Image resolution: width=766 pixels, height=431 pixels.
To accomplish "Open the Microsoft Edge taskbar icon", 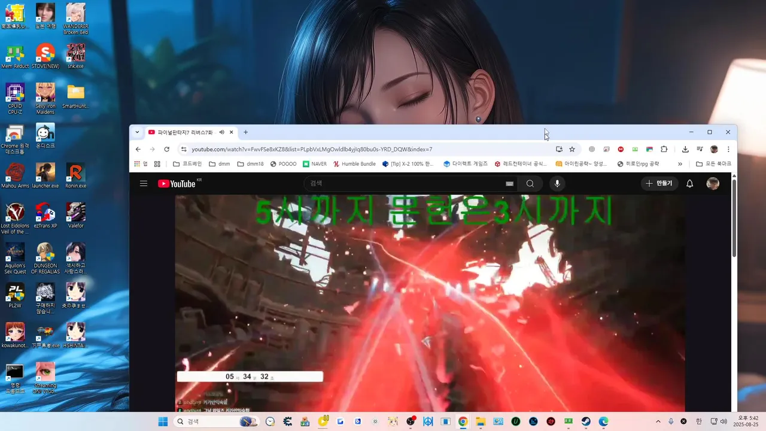I will pos(603,421).
